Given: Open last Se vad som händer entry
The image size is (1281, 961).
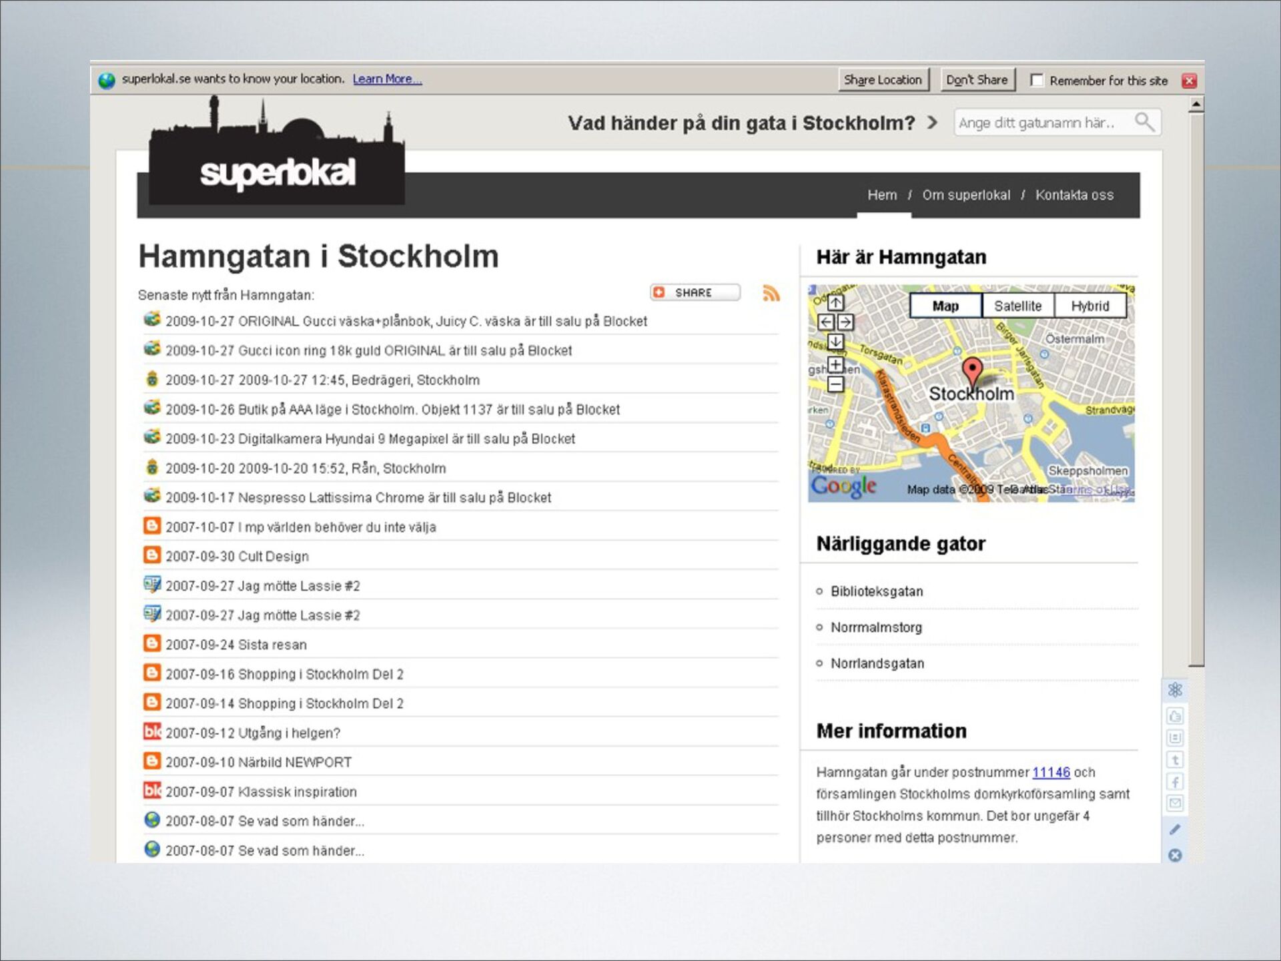Looking at the screenshot, I should (265, 850).
